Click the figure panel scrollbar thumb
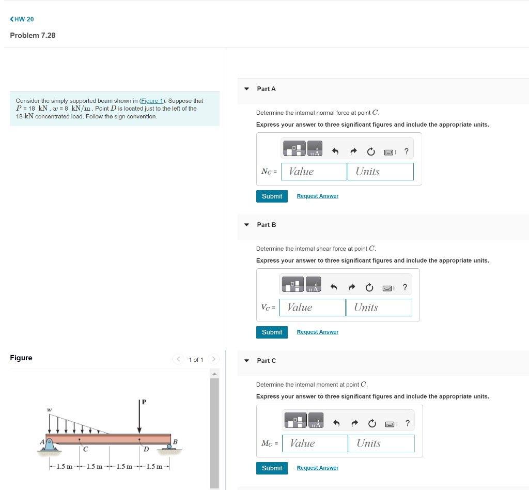The height and width of the screenshot is (490, 529). [214, 433]
